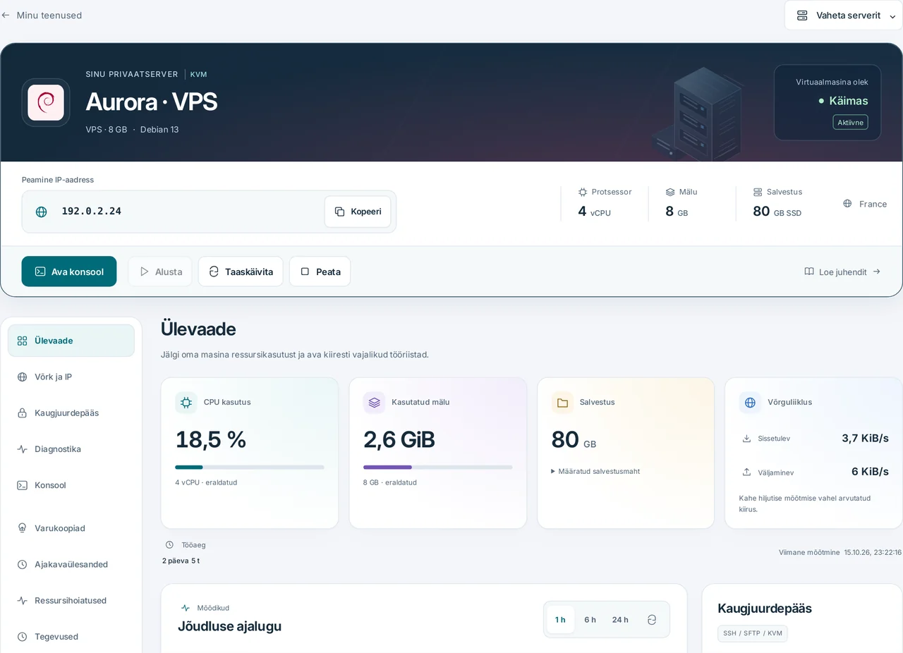The image size is (903, 653).
Task: Click the CPU kasutus progress bar
Action: click(x=250, y=467)
